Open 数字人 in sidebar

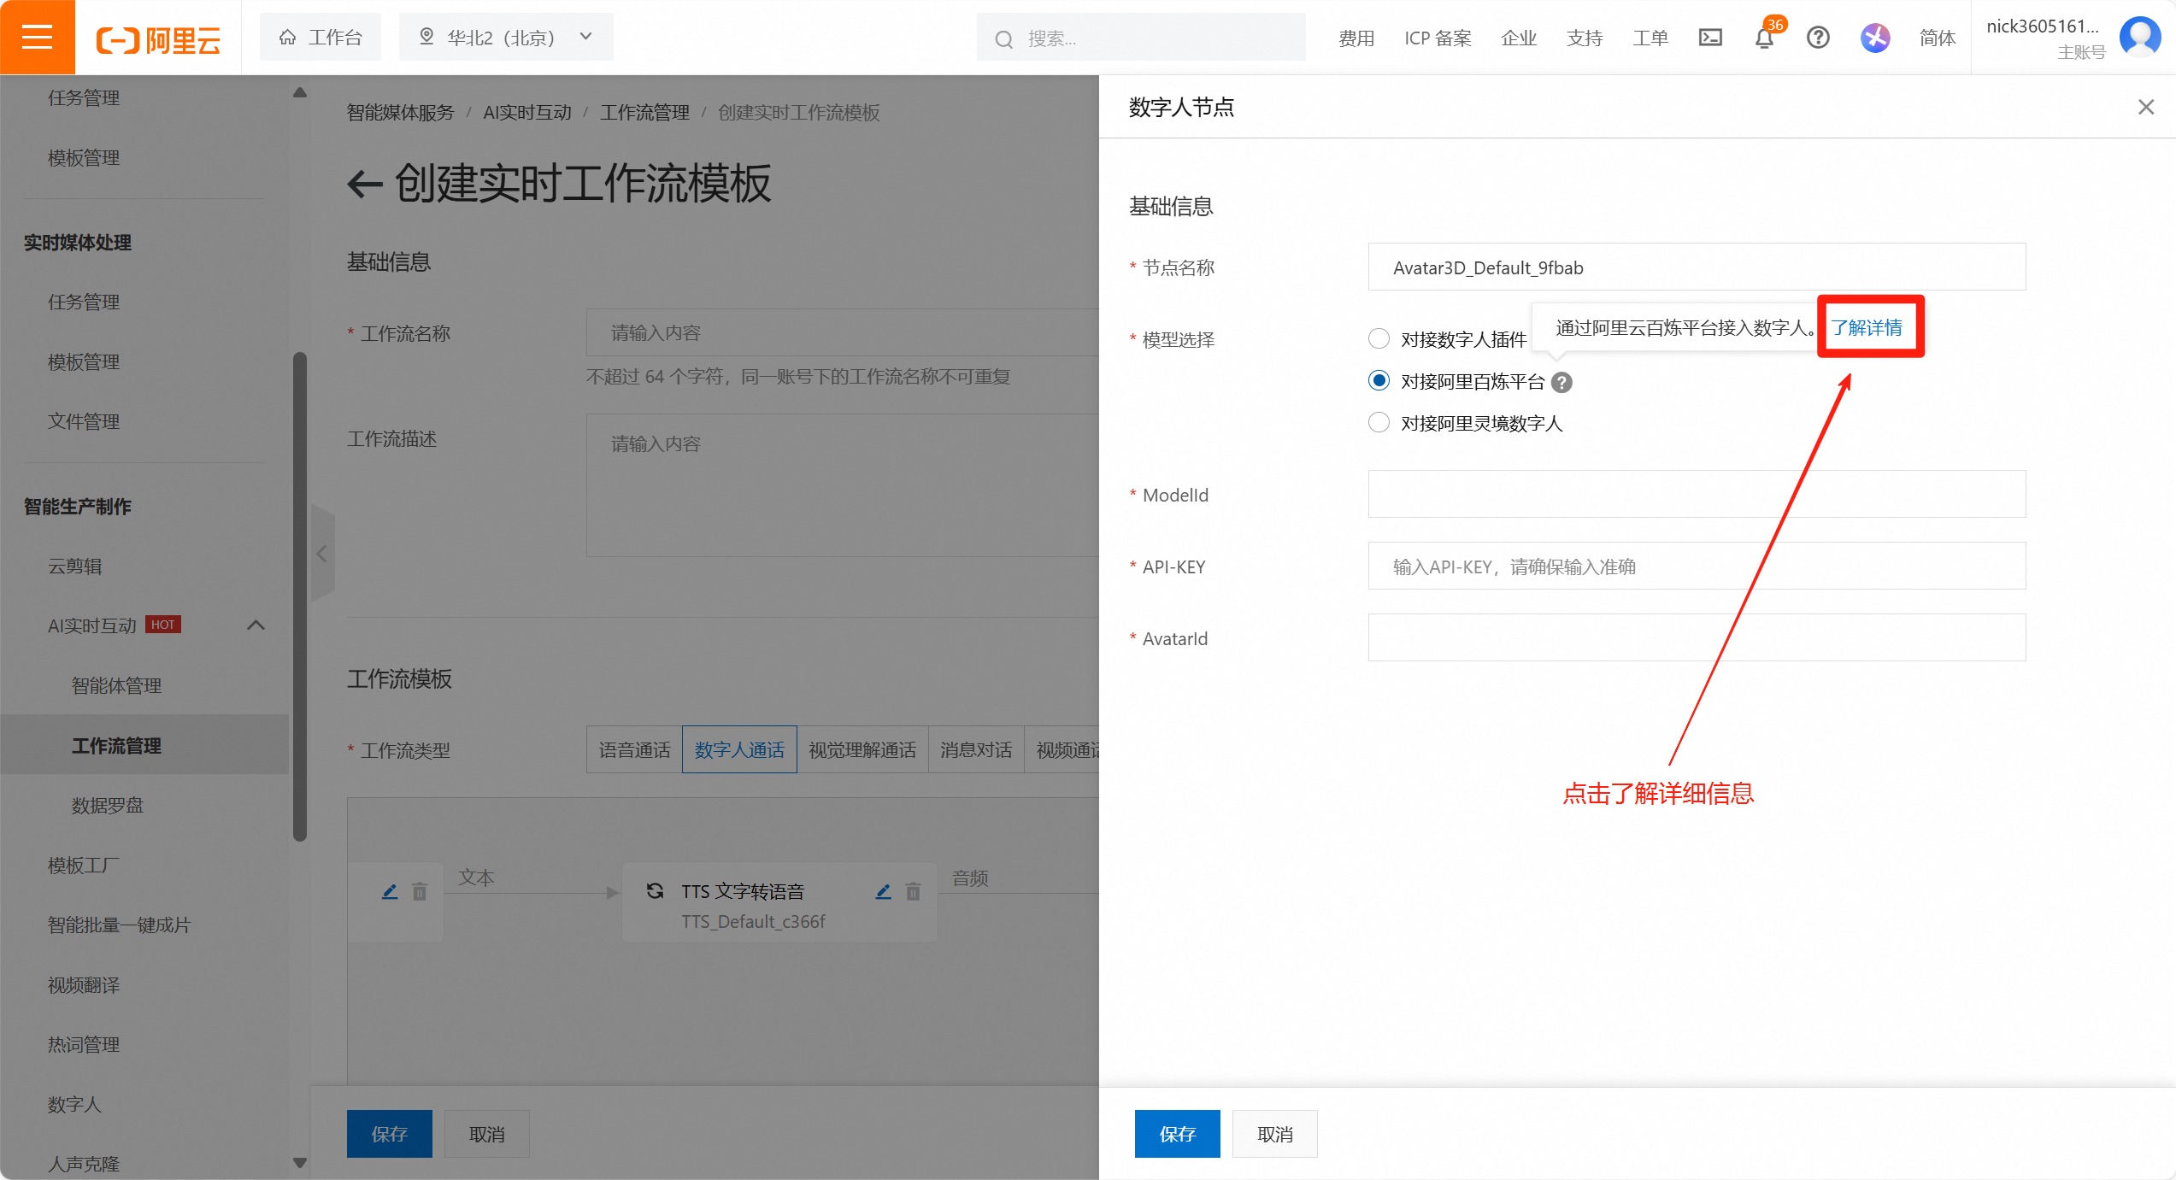pos(75,1104)
